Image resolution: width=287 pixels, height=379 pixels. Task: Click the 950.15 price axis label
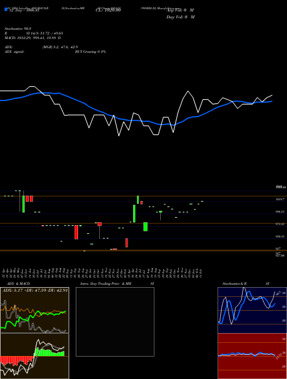(x=280, y=237)
